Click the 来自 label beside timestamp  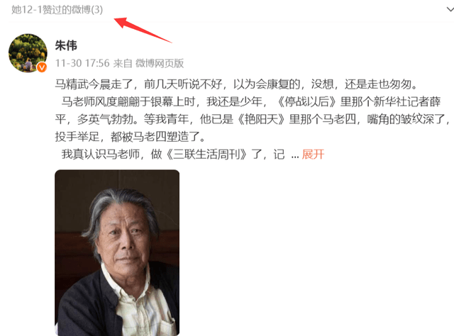[123, 63]
